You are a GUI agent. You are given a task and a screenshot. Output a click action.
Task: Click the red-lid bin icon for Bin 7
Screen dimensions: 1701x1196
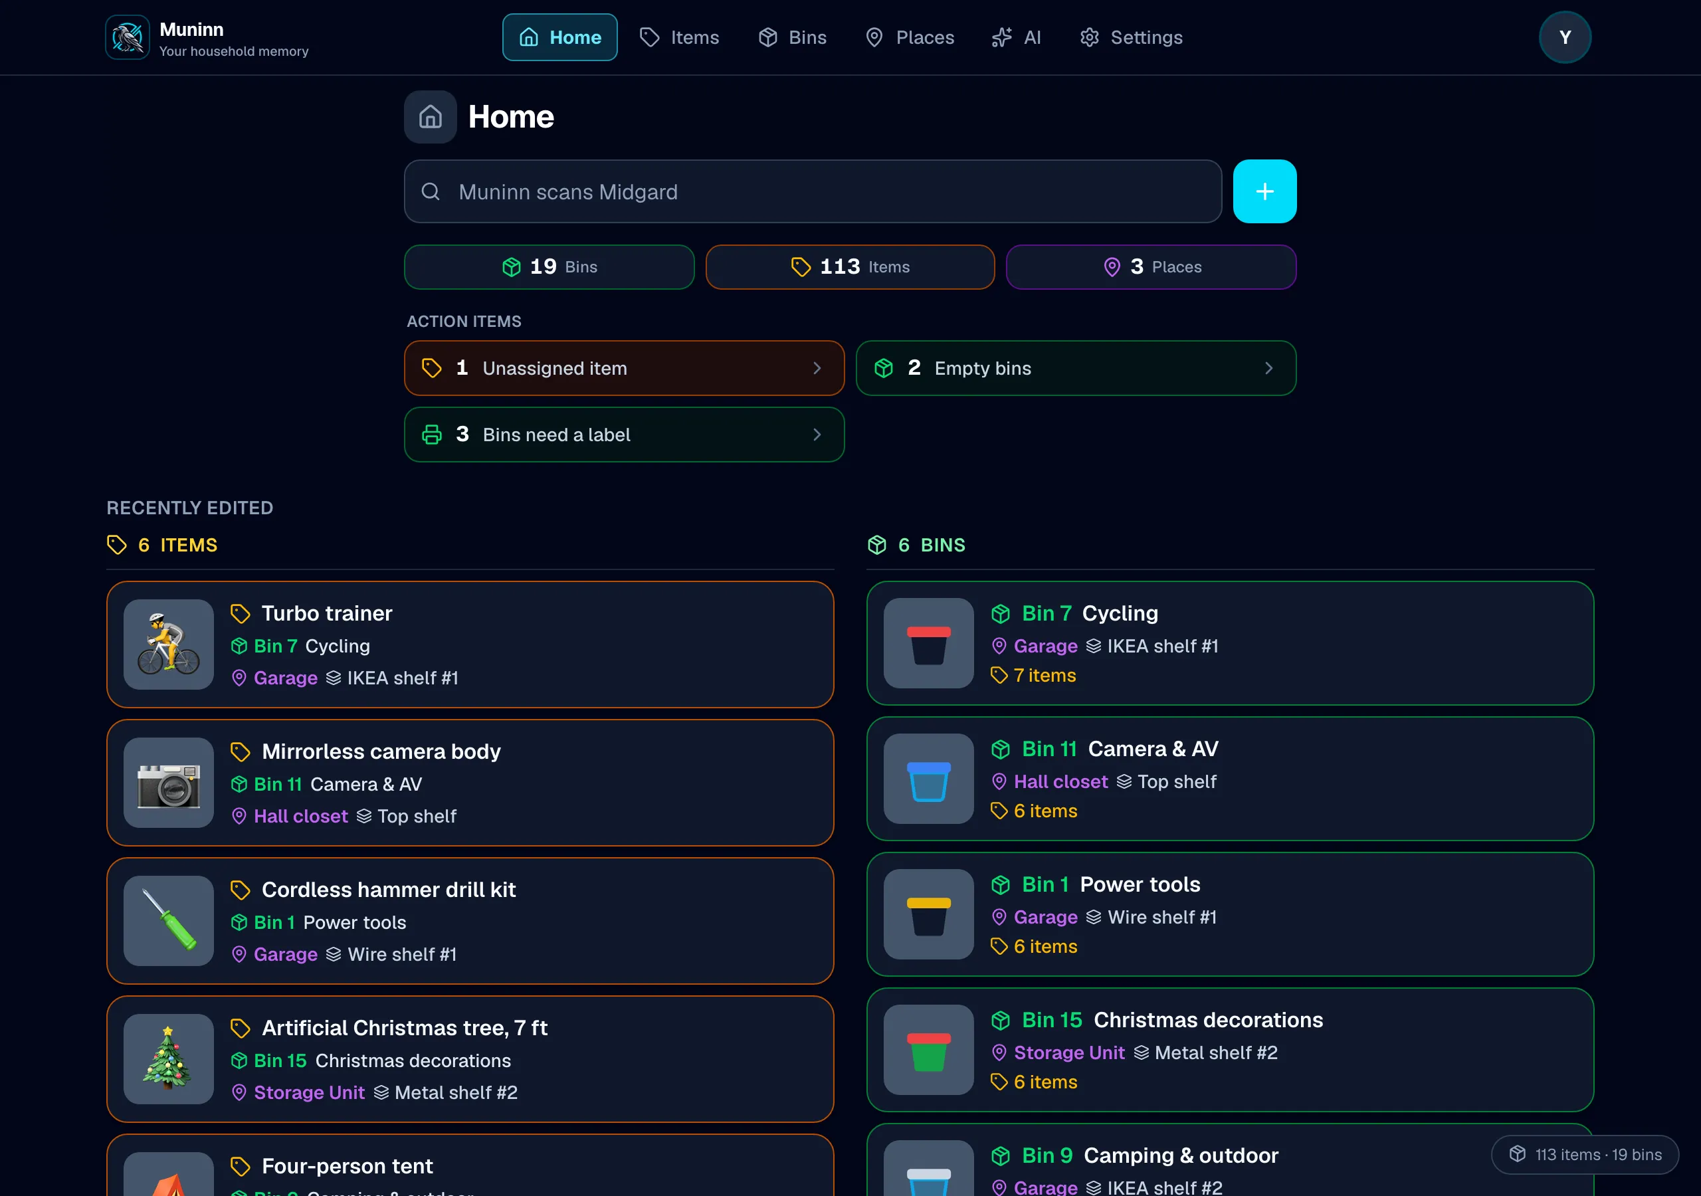(928, 643)
